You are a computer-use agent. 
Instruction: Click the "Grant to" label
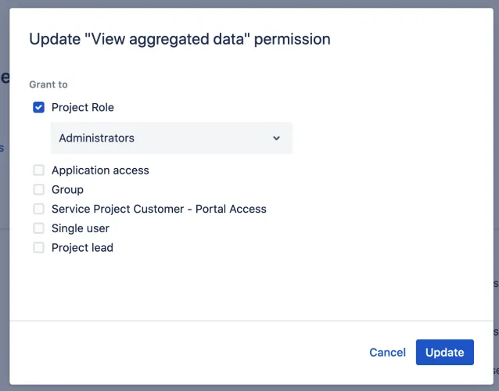pyautogui.click(x=48, y=84)
